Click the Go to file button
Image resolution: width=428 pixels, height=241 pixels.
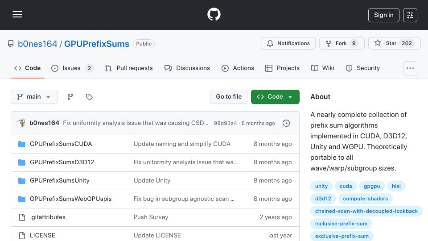[229, 97]
